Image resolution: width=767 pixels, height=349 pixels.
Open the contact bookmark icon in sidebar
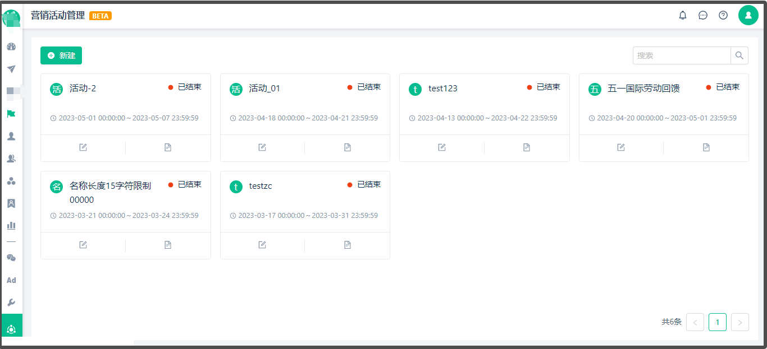pos(11,203)
